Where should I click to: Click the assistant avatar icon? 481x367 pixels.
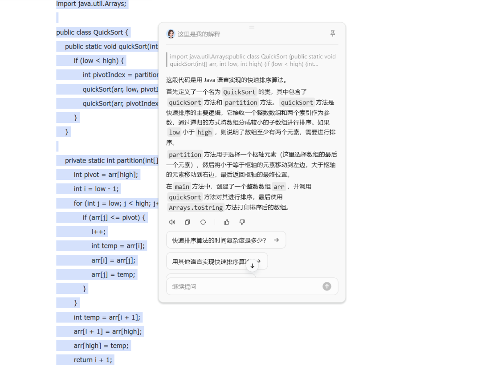[x=171, y=34]
